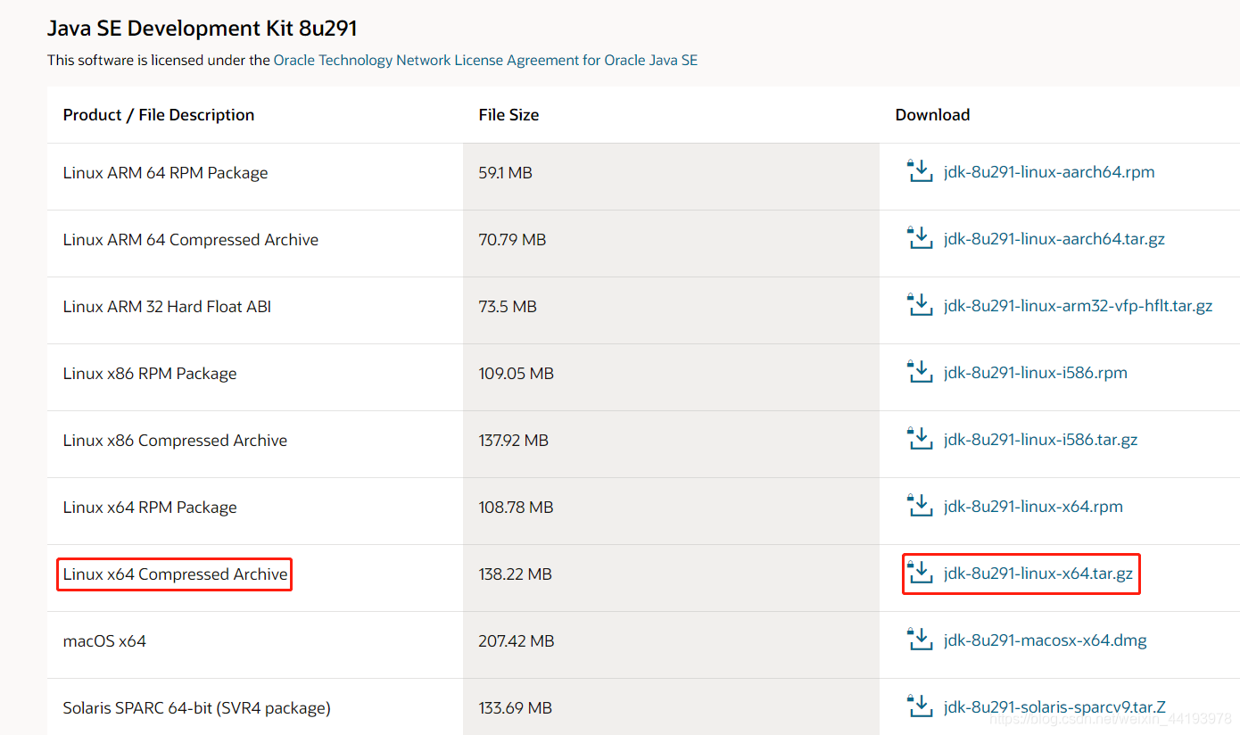Download jdk-8u291-linux-i586.tar.gz file link
The image size is (1240, 735).
pos(1041,440)
